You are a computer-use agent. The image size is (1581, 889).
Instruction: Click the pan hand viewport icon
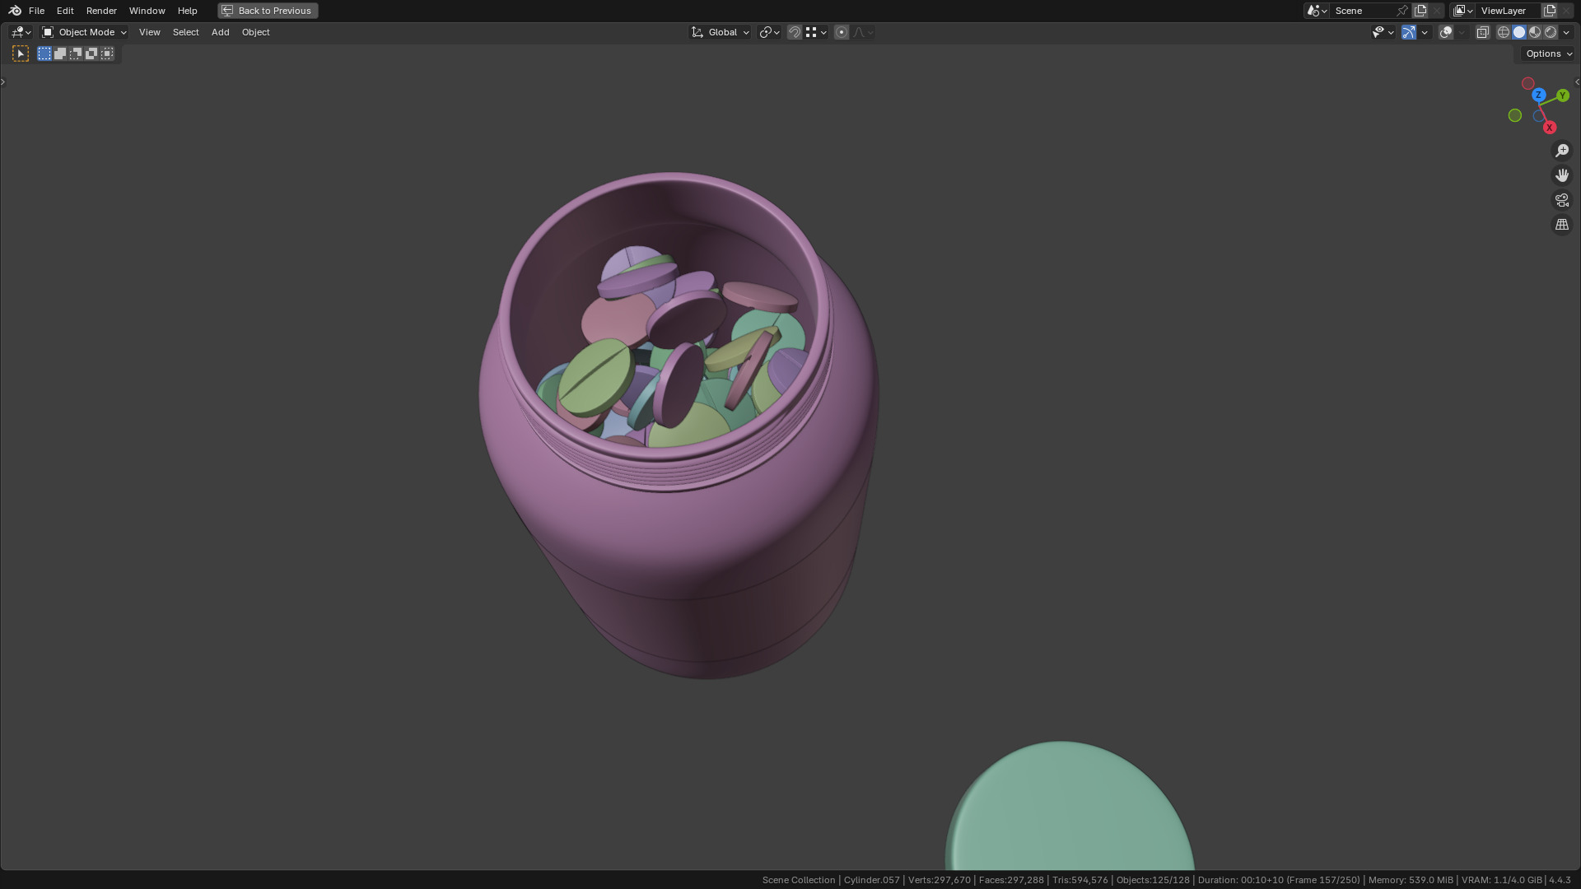point(1562,175)
